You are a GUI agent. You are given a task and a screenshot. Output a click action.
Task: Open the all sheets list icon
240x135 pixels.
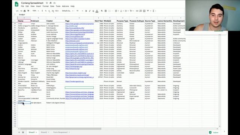23,132
